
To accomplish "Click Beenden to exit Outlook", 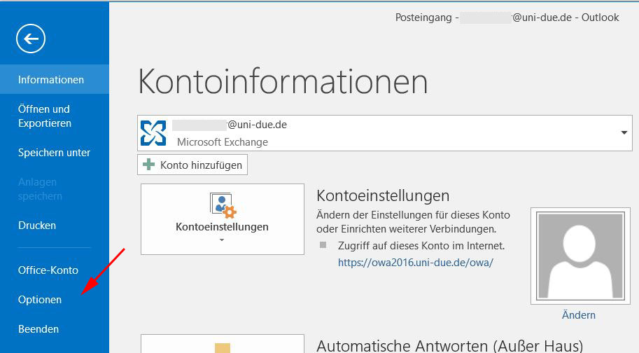I will (x=38, y=329).
